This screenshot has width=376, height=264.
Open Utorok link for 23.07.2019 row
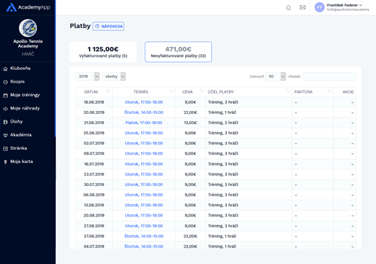coord(144,175)
